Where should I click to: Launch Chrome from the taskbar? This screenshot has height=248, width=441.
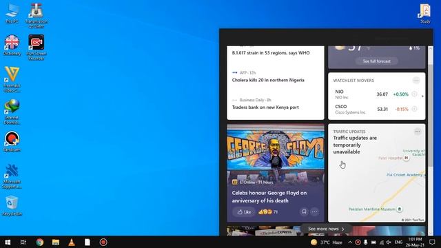pos(40,242)
